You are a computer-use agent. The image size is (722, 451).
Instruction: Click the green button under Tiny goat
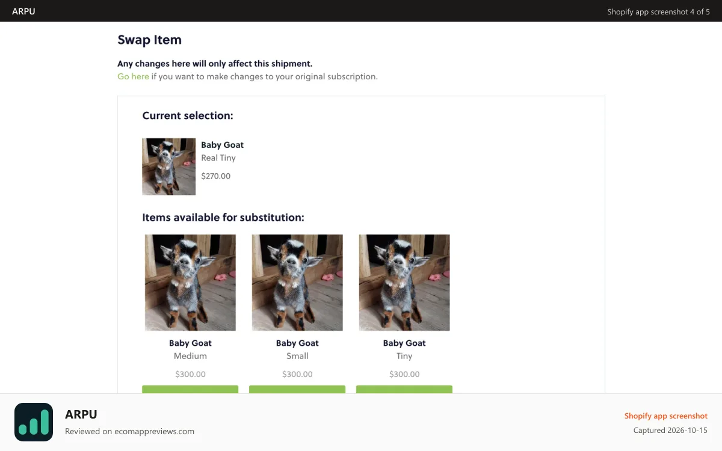[404, 390]
